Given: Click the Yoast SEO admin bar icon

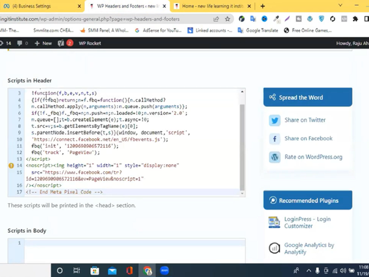Looking at the screenshot, I should click(61, 43).
